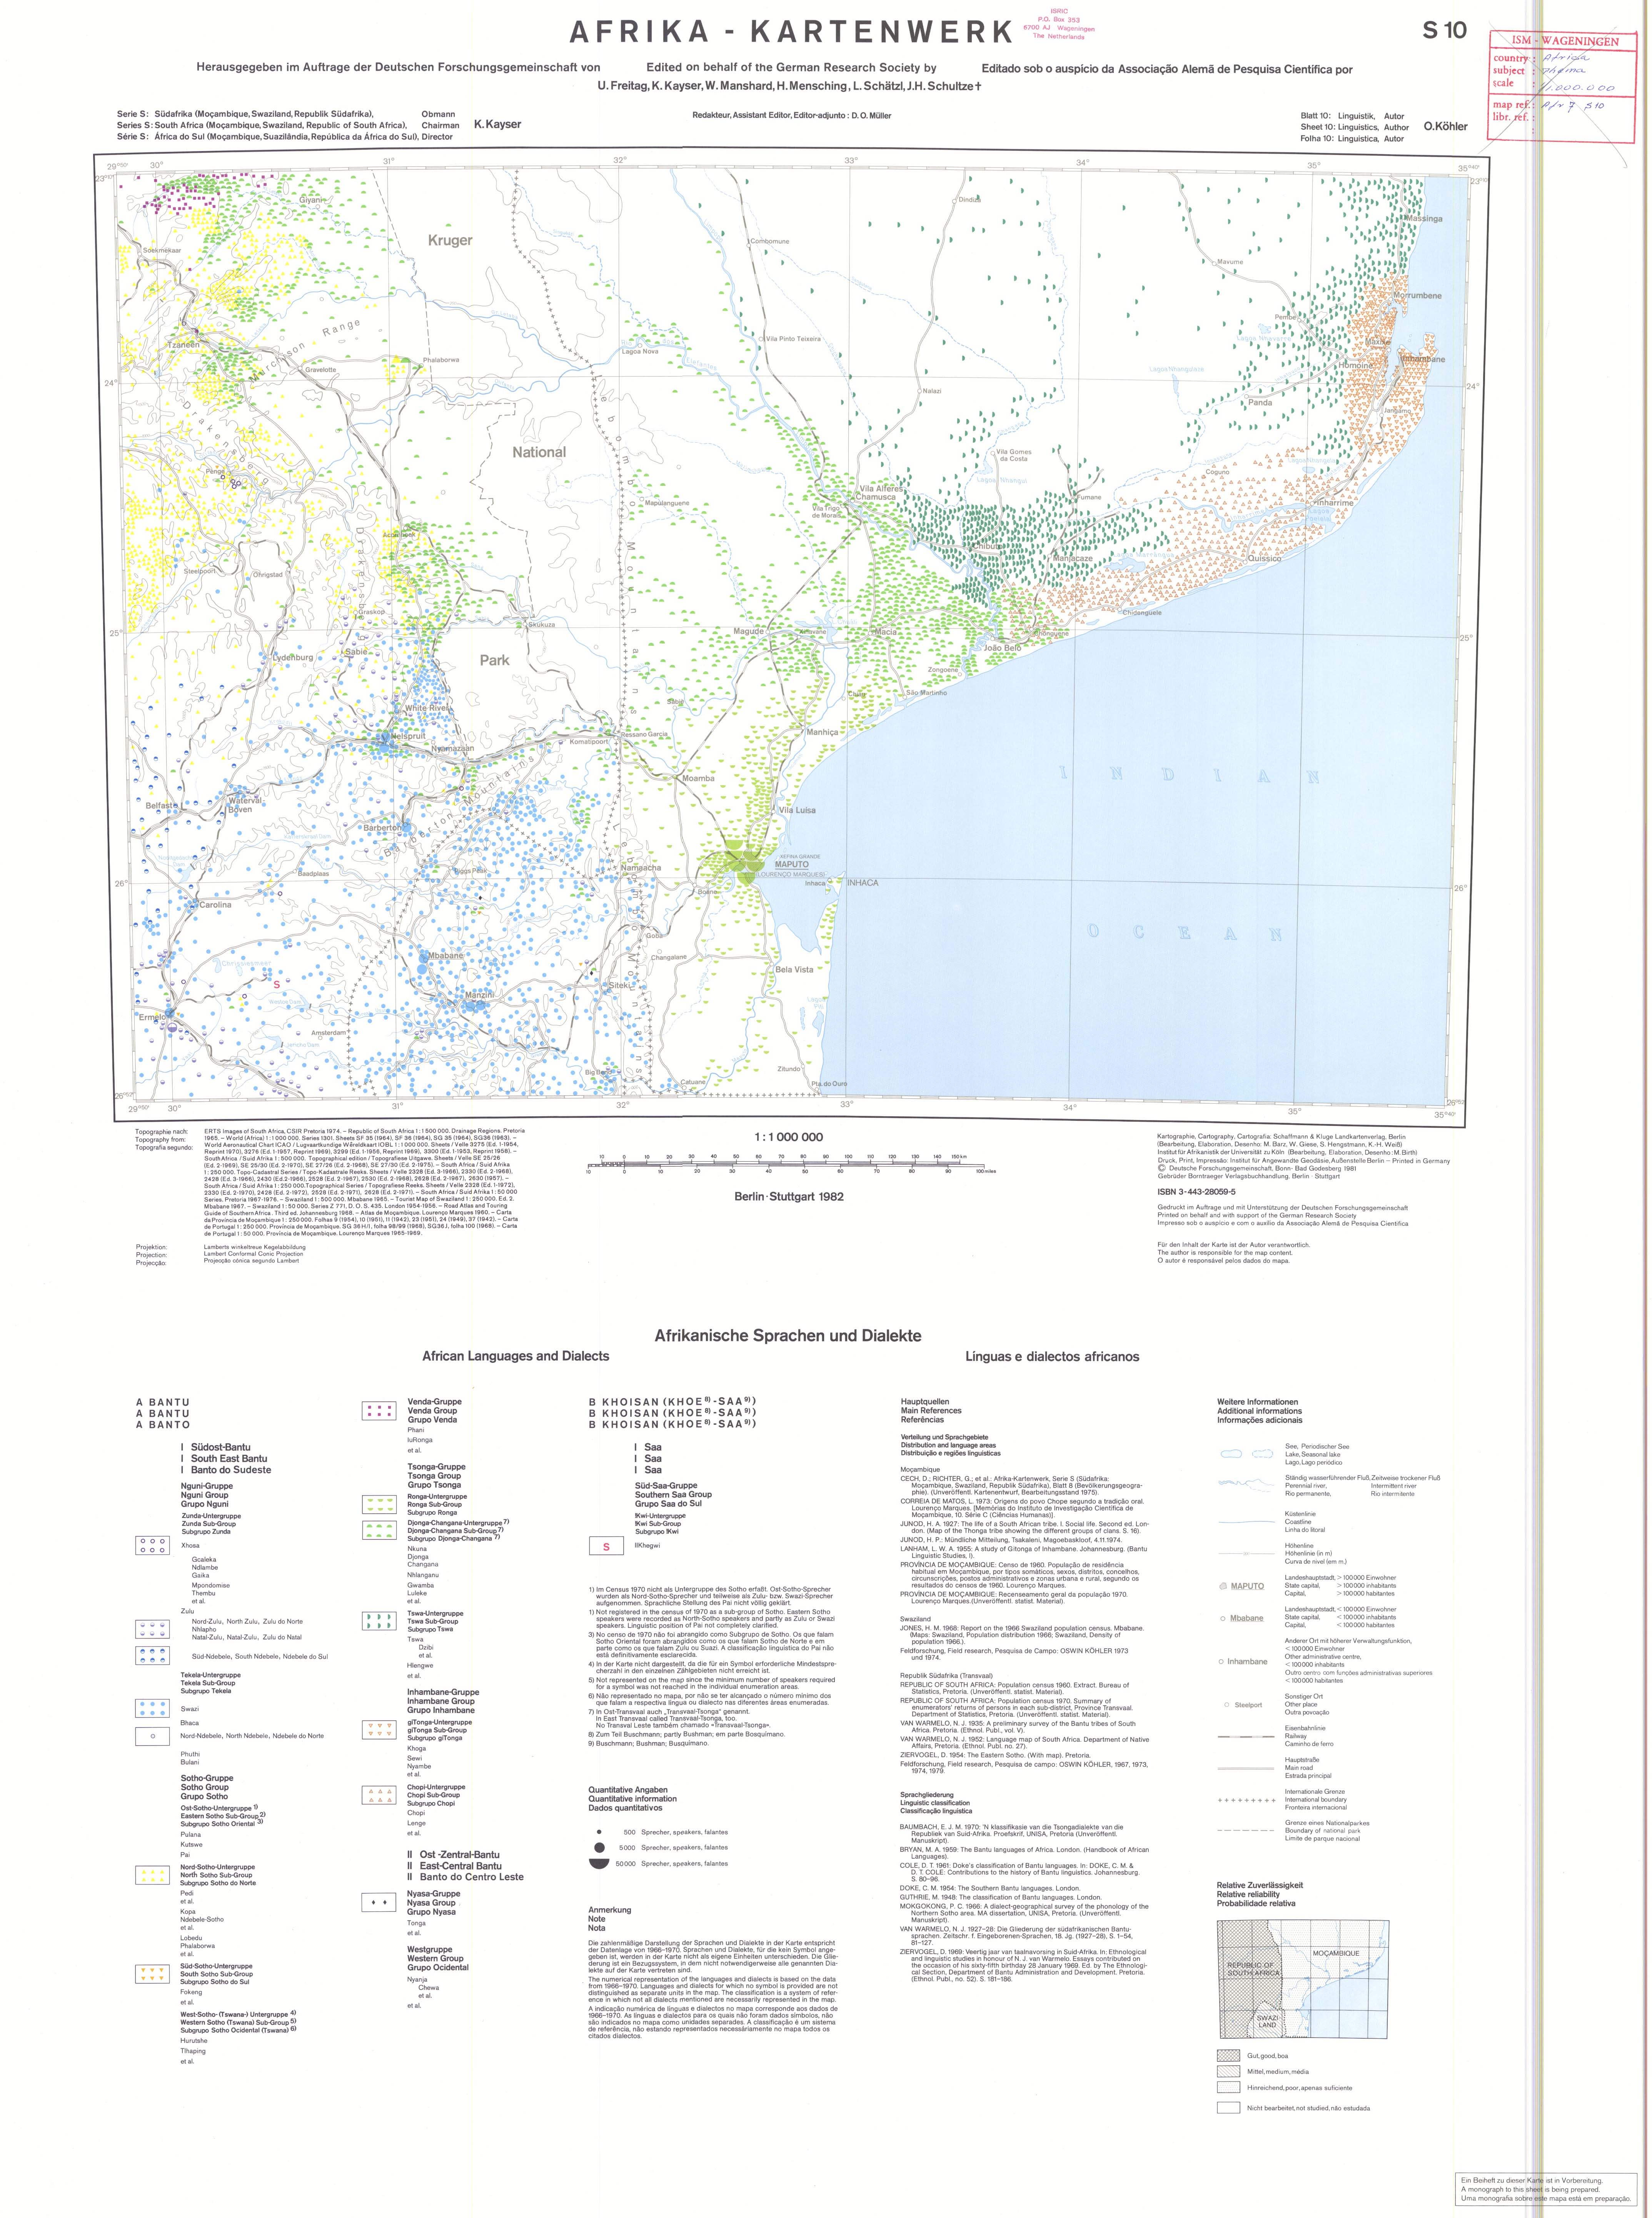Click the Nyasa Group black diamonds legend symbol
Image resolution: width=1652 pixels, height=2218 pixels.
379,1902
